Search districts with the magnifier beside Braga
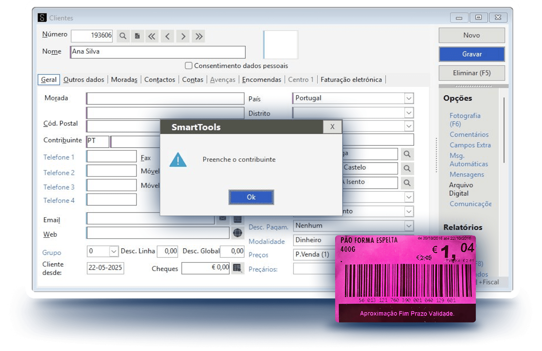 click(x=408, y=154)
